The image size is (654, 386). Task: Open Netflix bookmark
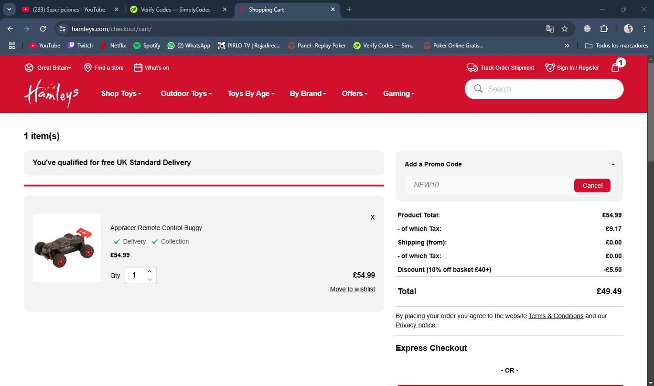(113, 45)
